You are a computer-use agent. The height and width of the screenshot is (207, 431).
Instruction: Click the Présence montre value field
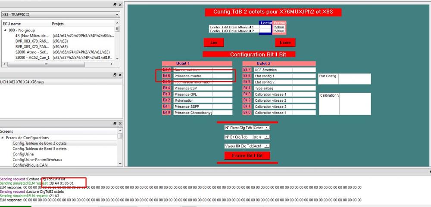222,76
